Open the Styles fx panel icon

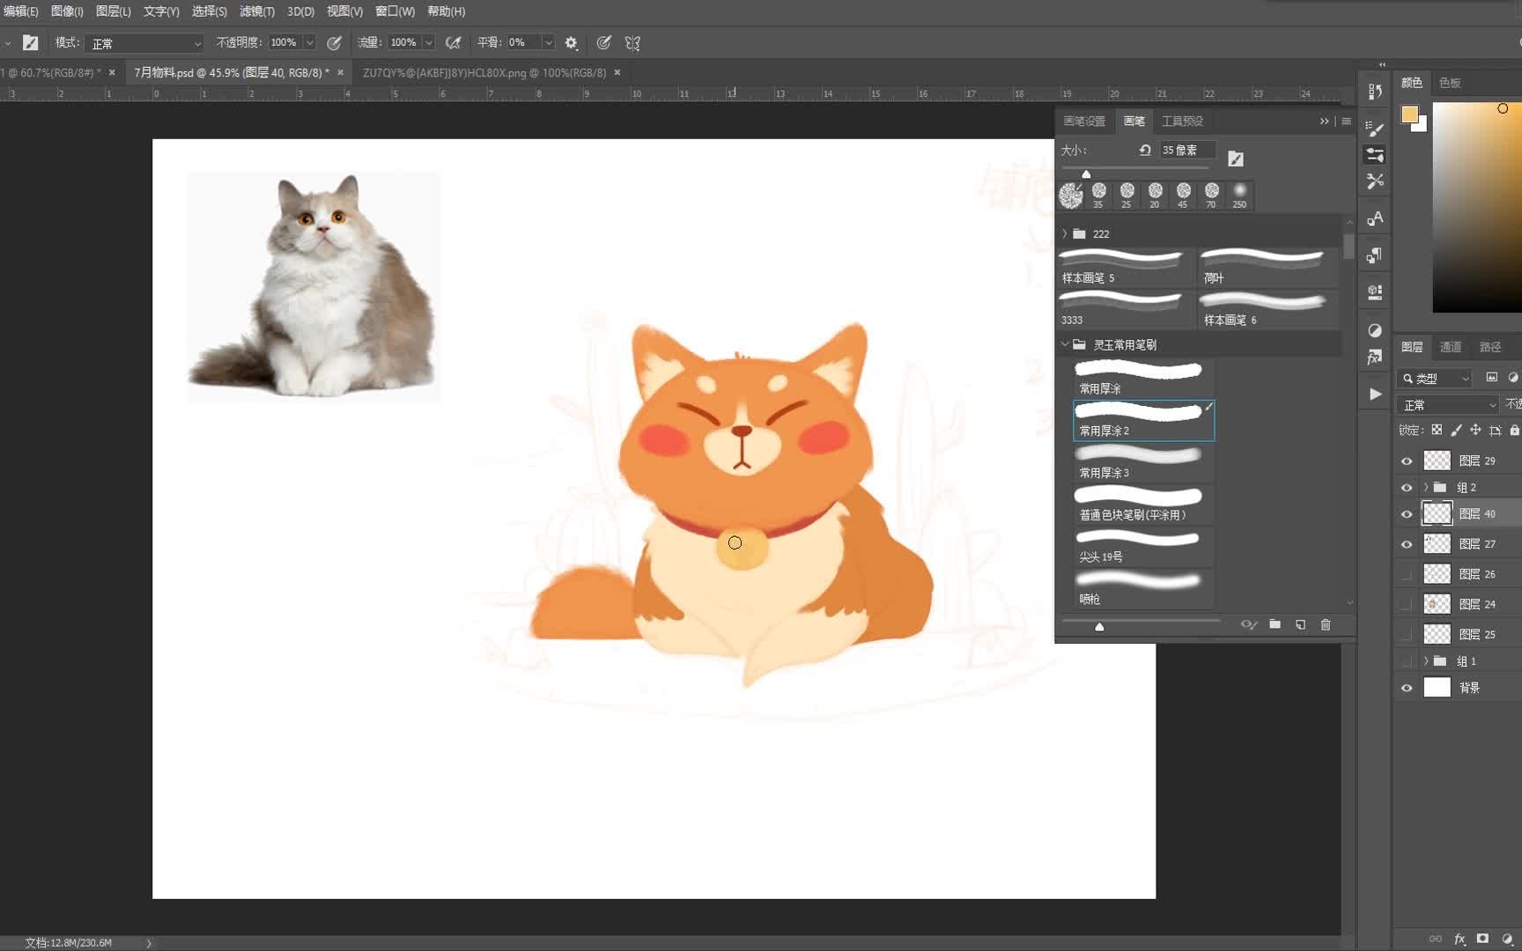click(1375, 357)
